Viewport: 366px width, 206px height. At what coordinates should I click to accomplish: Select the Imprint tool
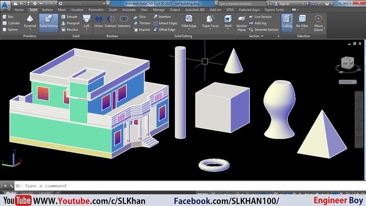(x=142, y=30)
